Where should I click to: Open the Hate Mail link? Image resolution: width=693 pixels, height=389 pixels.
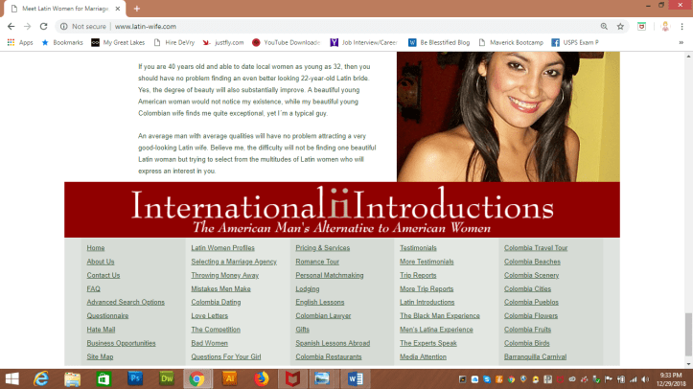(101, 330)
